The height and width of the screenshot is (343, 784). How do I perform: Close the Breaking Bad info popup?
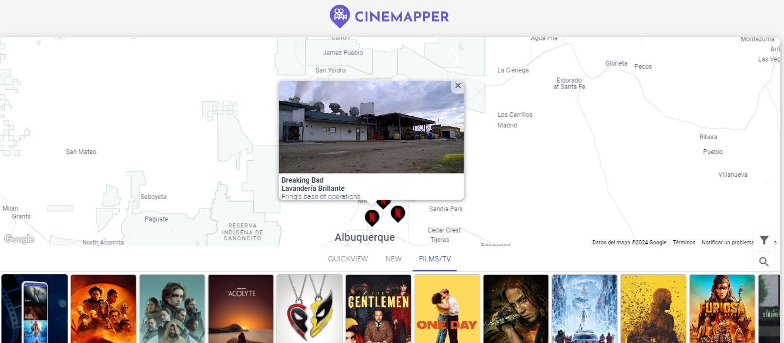click(458, 86)
